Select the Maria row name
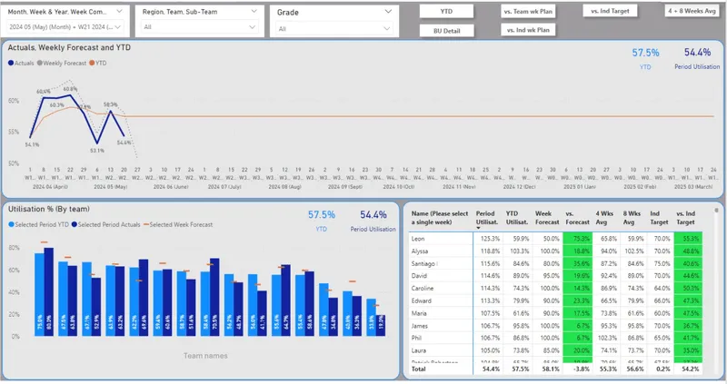Image resolution: width=727 pixels, height=384 pixels. (x=419, y=313)
